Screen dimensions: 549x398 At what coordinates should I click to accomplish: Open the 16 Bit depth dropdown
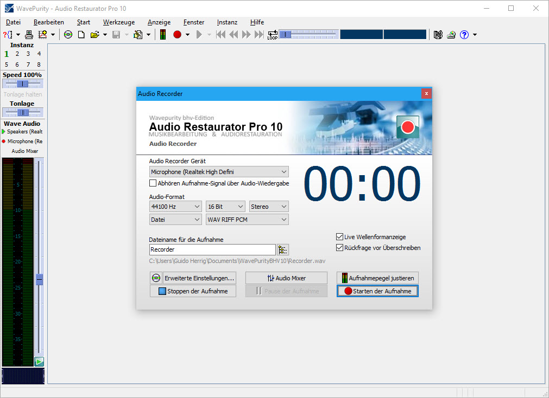[x=225, y=207]
